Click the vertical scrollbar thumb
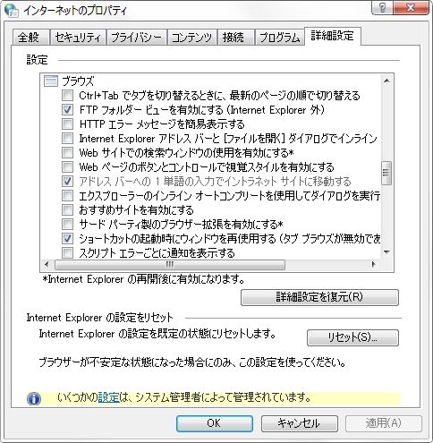The image size is (433, 443). pyautogui.click(x=386, y=173)
